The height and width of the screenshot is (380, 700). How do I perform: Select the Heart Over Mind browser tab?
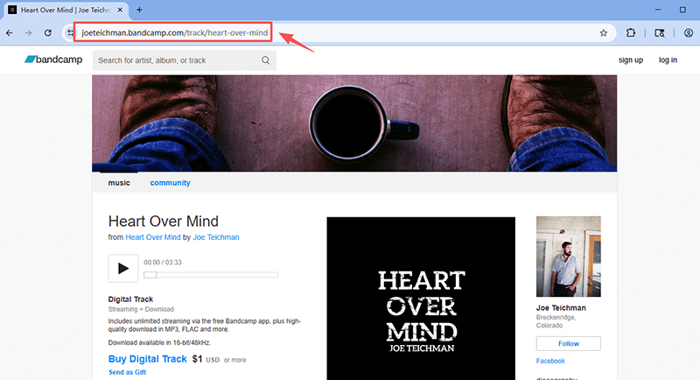66,10
